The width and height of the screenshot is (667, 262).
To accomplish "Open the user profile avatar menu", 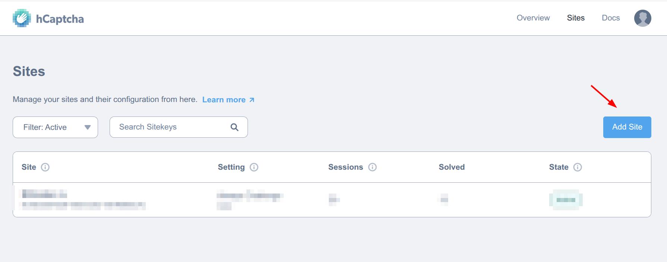I will coord(642,18).
